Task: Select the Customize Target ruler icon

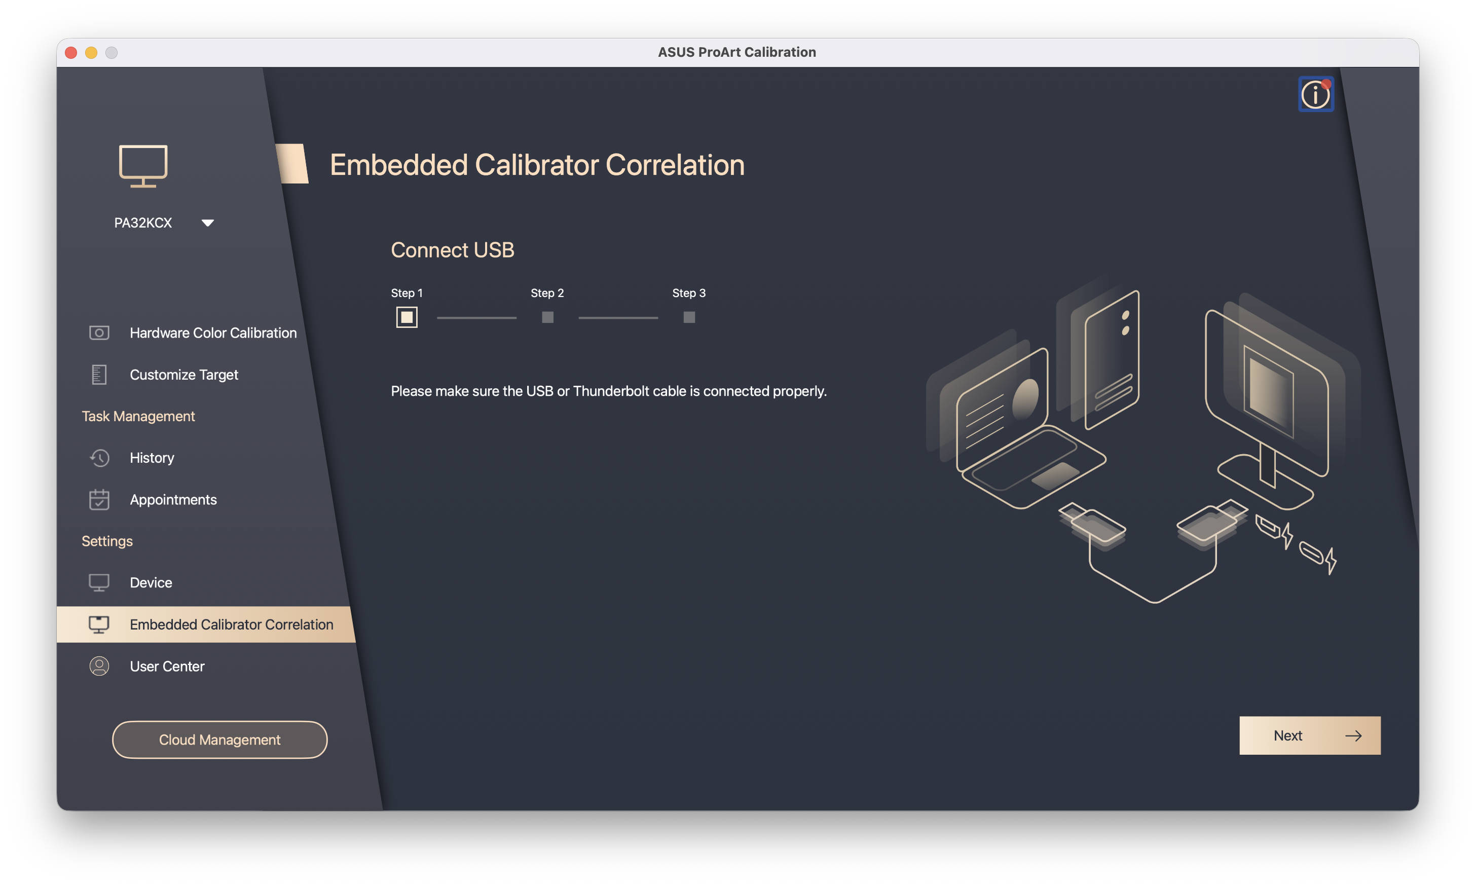Action: click(98, 375)
